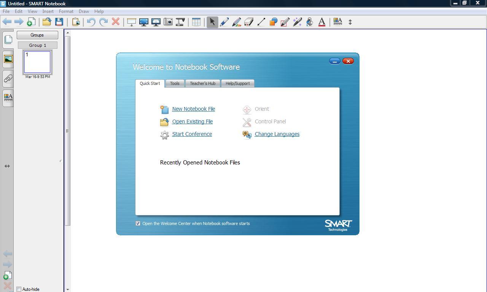Open the Gallery side tab

coord(8,59)
